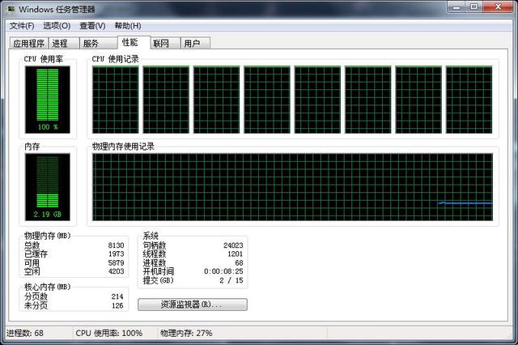Maximize the Task Manager window

click(x=473, y=6)
